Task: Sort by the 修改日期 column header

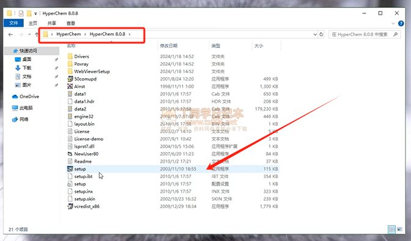Action: point(169,46)
